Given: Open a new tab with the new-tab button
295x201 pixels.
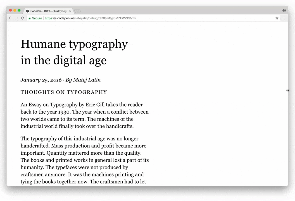Looking at the screenshot, I should coord(77,11).
